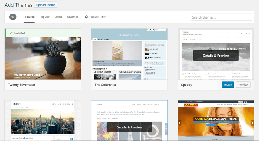Focus the Search themes input field
This screenshot has height=141, width=259.
click(x=221, y=17)
